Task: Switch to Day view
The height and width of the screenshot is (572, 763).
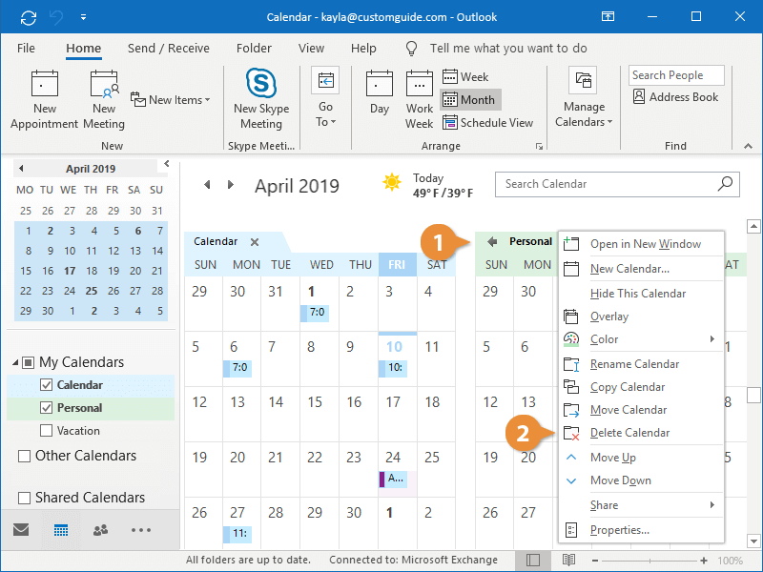Action: pyautogui.click(x=380, y=93)
